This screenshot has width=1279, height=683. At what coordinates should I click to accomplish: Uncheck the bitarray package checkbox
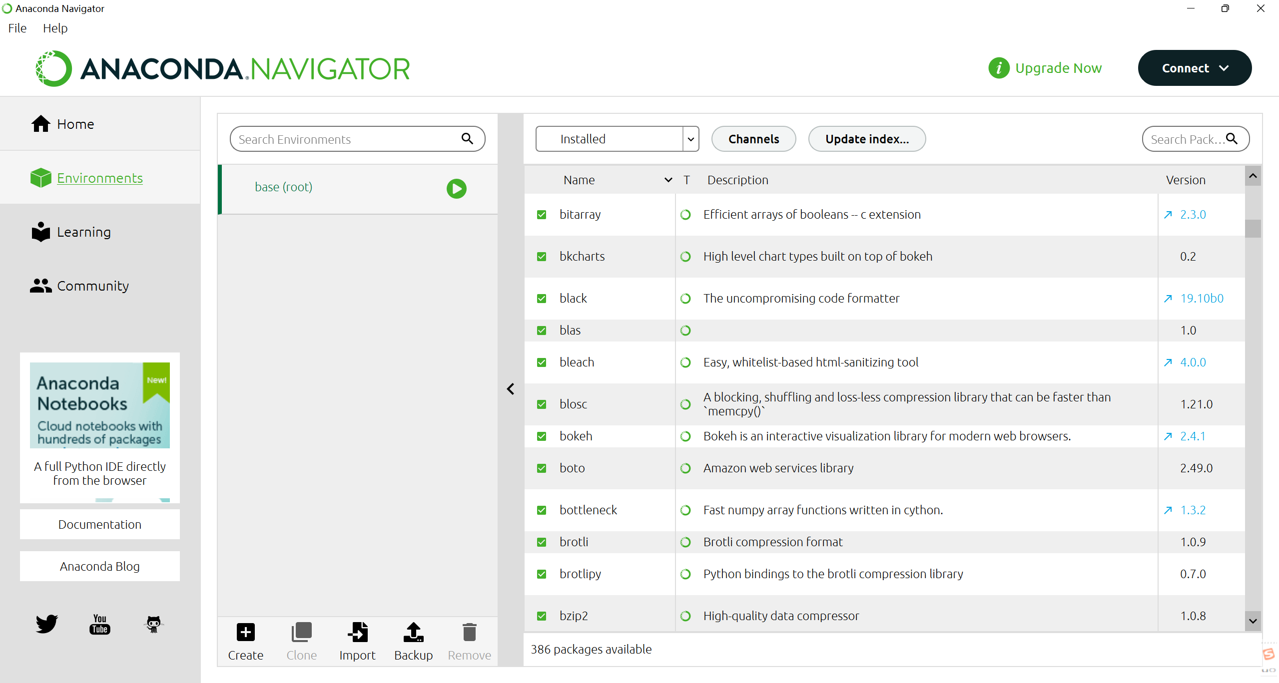coord(542,215)
